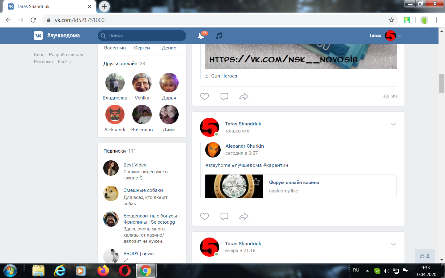Open the Chrome three-dot menu

[436, 20]
